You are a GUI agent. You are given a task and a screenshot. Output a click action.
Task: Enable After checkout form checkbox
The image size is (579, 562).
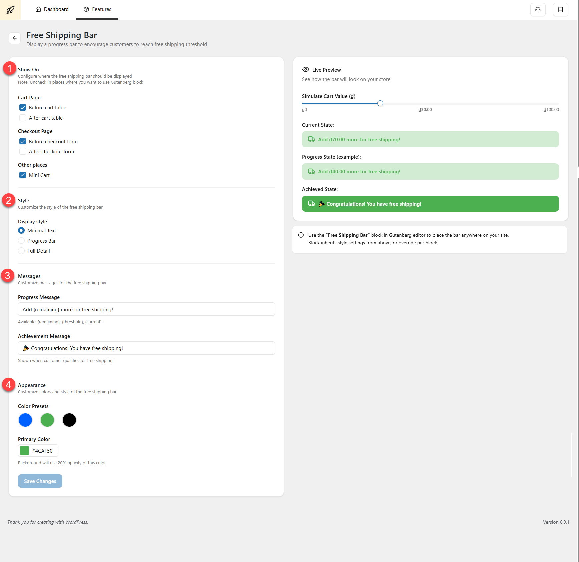tap(23, 152)
